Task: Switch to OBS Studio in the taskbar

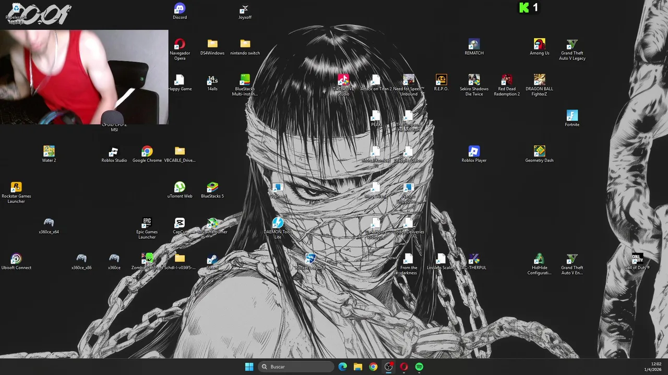Action: (389, 367)
